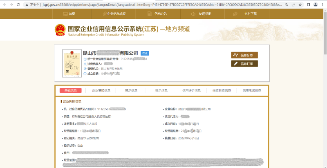Click the 信息分享 button

pyautogui.click(x=244, y=55)
